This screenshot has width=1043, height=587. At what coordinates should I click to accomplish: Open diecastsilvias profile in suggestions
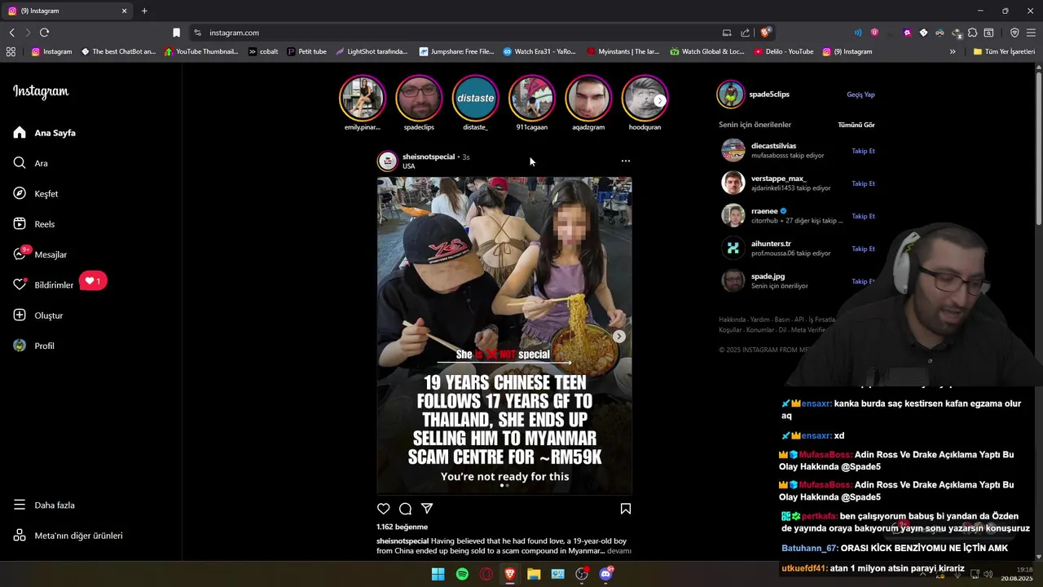tap(773, 146)
